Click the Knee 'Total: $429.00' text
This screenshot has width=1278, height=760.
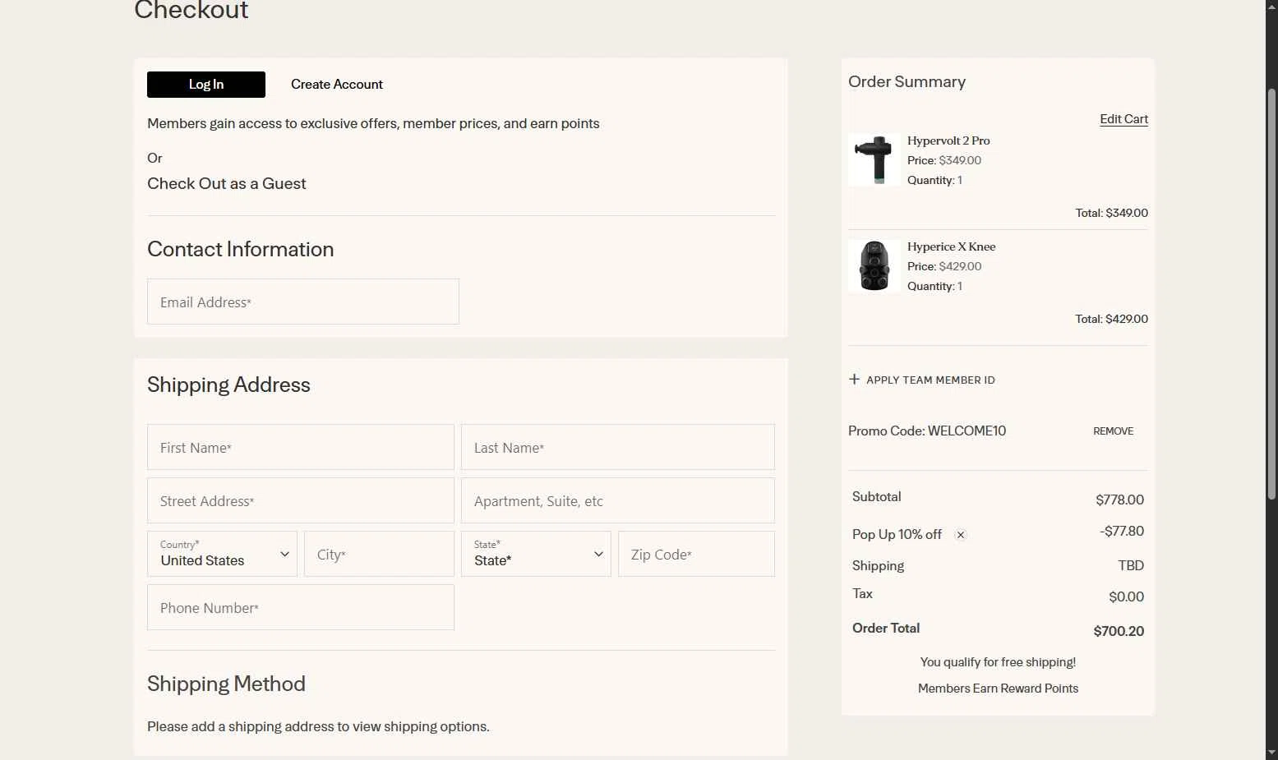[x=1111, y=319]
